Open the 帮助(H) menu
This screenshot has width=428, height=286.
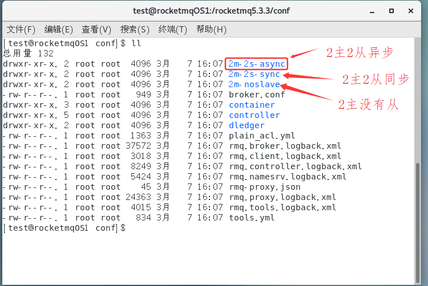click(x=211, y=30)
